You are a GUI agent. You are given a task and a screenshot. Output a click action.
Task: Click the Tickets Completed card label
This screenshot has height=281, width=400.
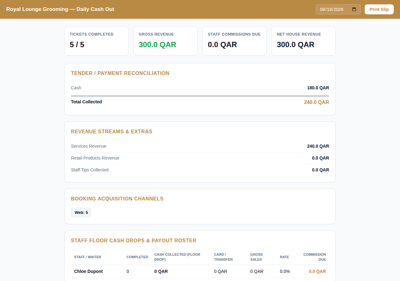click(92, 34)
